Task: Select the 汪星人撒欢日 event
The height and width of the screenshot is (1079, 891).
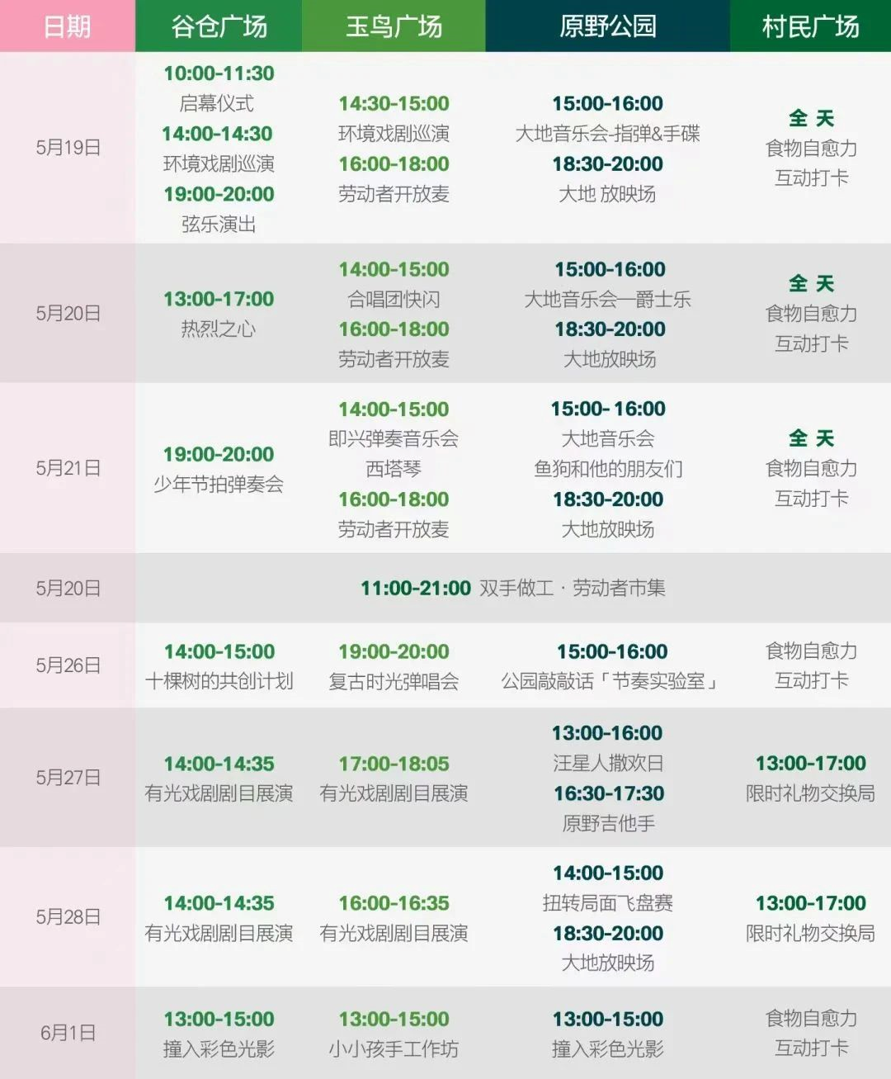Action: (608, 763)
